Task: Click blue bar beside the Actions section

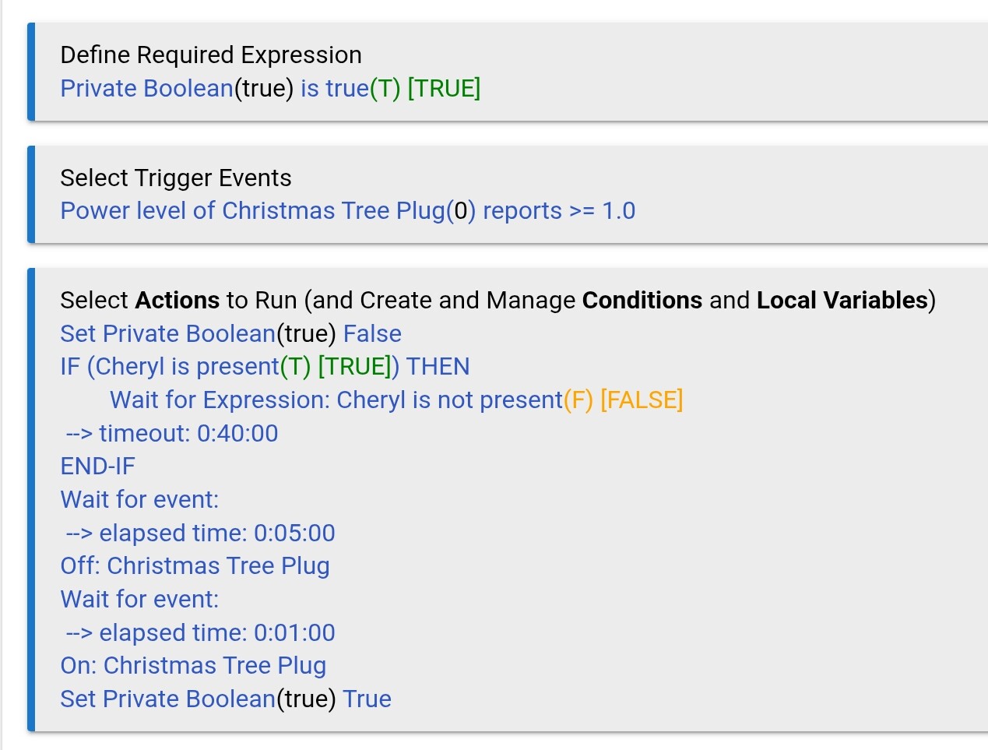Action: coord(31,499)
